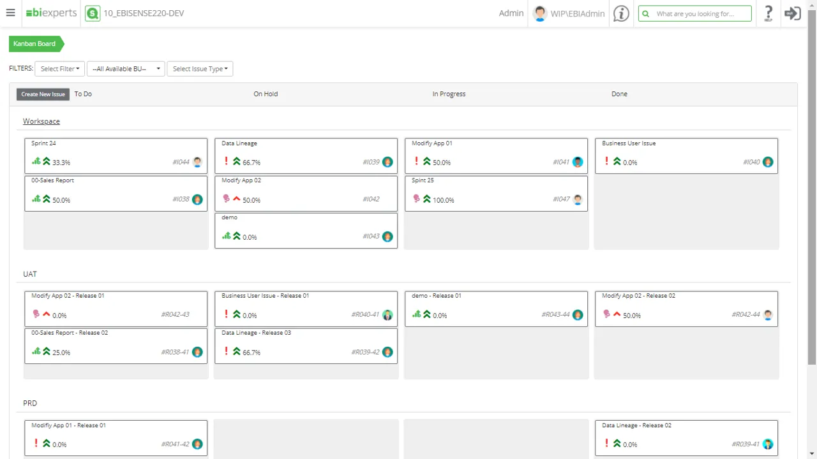Click the logout arrow icon

pos(793,13)
